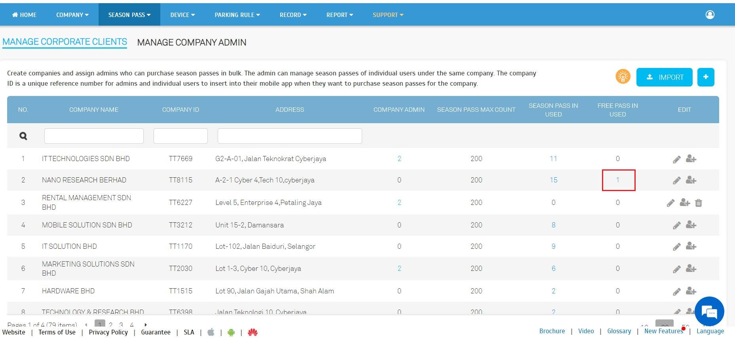The height and width of the screenshot is (338, 735).
Task: Switch to MANAGE COMPANY ADMIN tab
Action: 192,43
